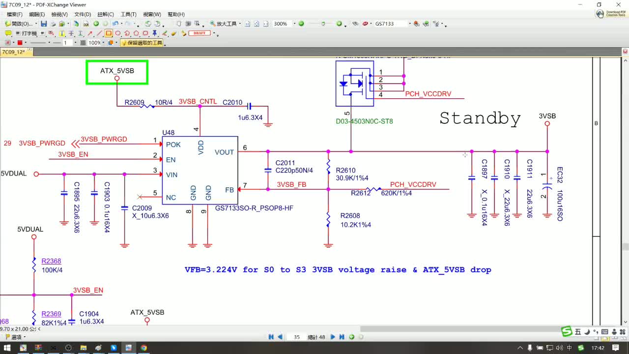The image size is (629, 354).
Task: Select the Arrow drawing tool
Action: (x=90, y=33)
